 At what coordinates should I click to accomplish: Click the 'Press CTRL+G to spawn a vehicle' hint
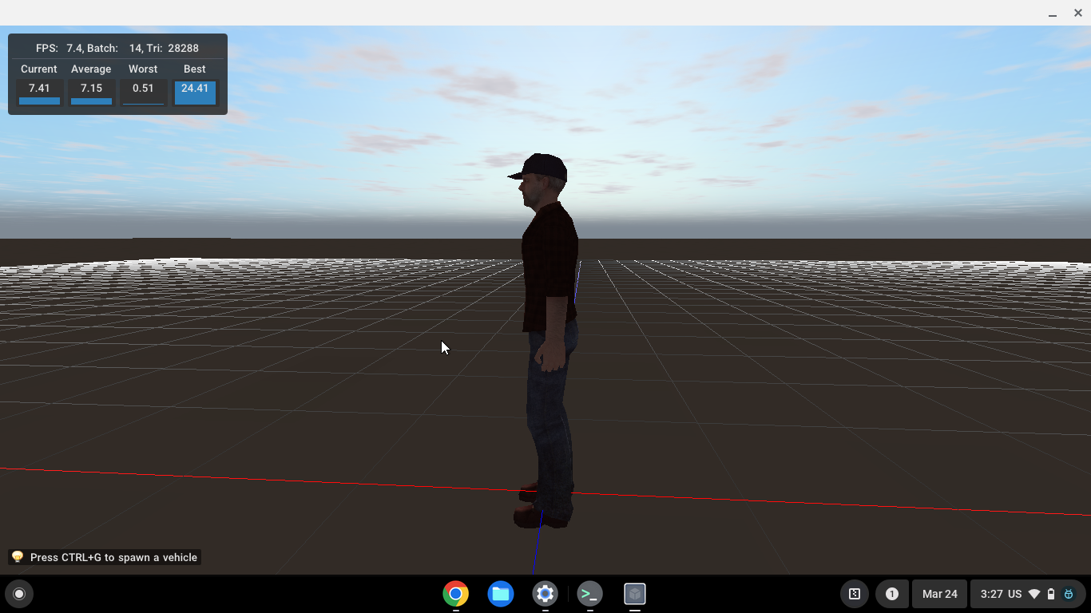click(113, 557)
